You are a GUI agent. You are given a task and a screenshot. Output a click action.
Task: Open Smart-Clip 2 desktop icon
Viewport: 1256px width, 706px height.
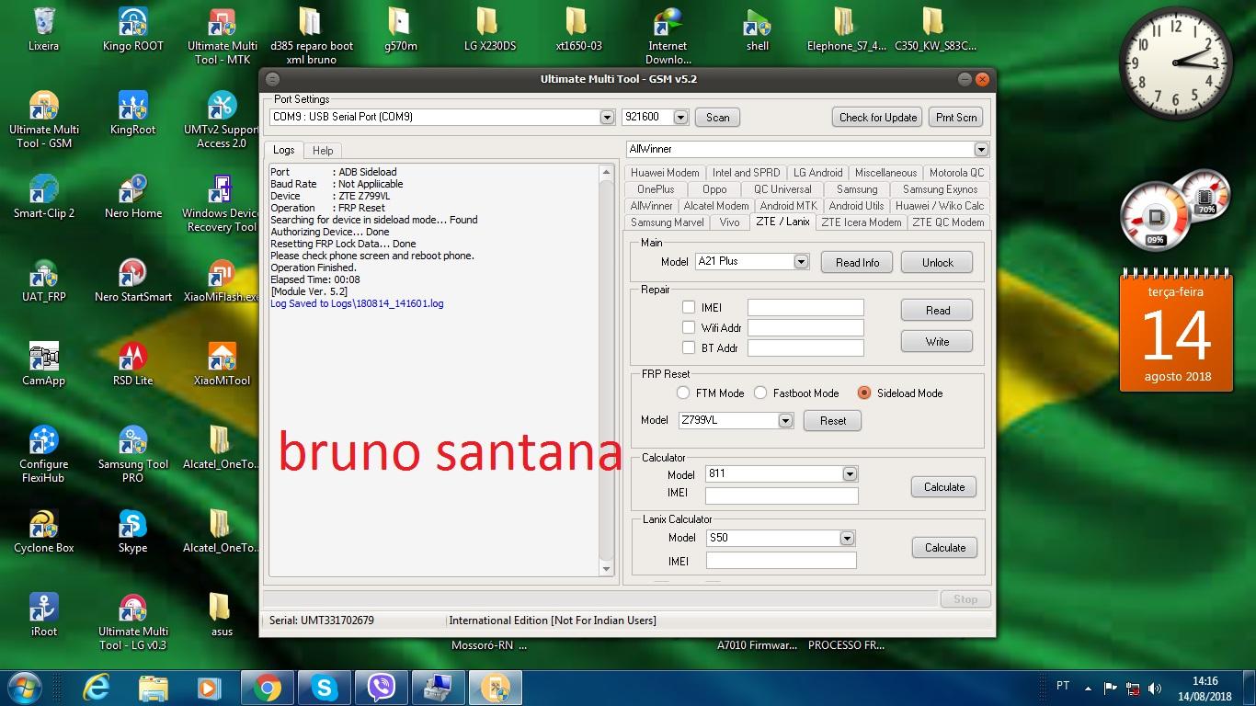[43, 197]
